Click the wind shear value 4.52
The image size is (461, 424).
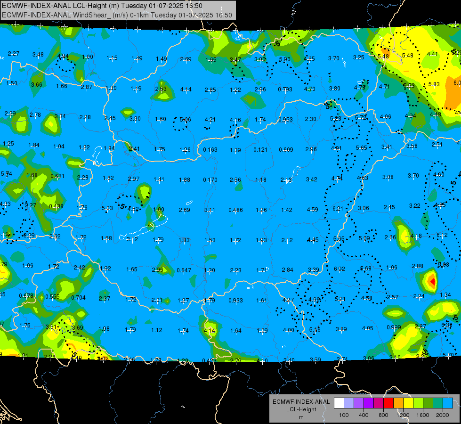coord(133,209)
